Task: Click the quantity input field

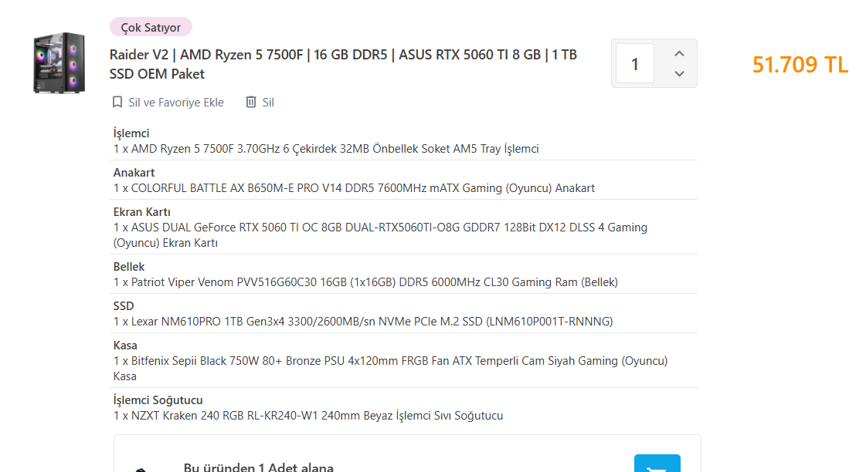Action: coord(635,64)
